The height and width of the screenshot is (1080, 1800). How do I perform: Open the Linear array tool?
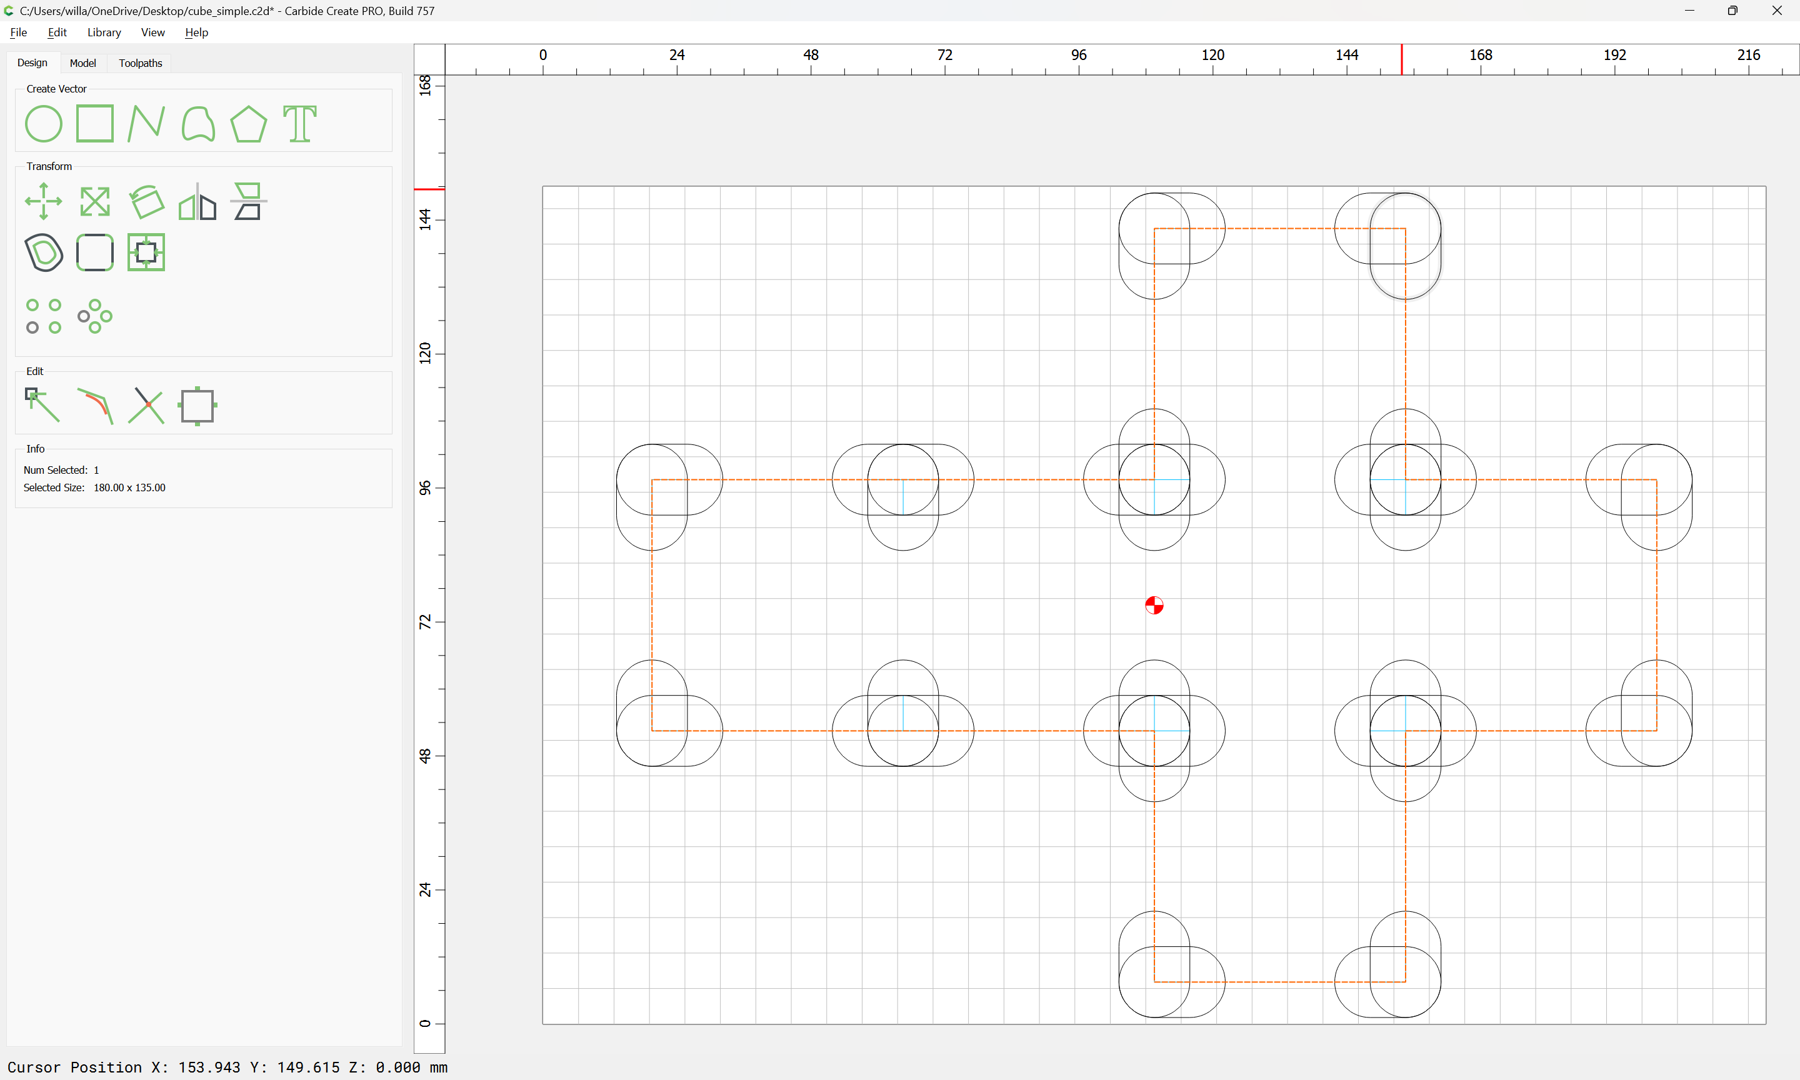44,317
